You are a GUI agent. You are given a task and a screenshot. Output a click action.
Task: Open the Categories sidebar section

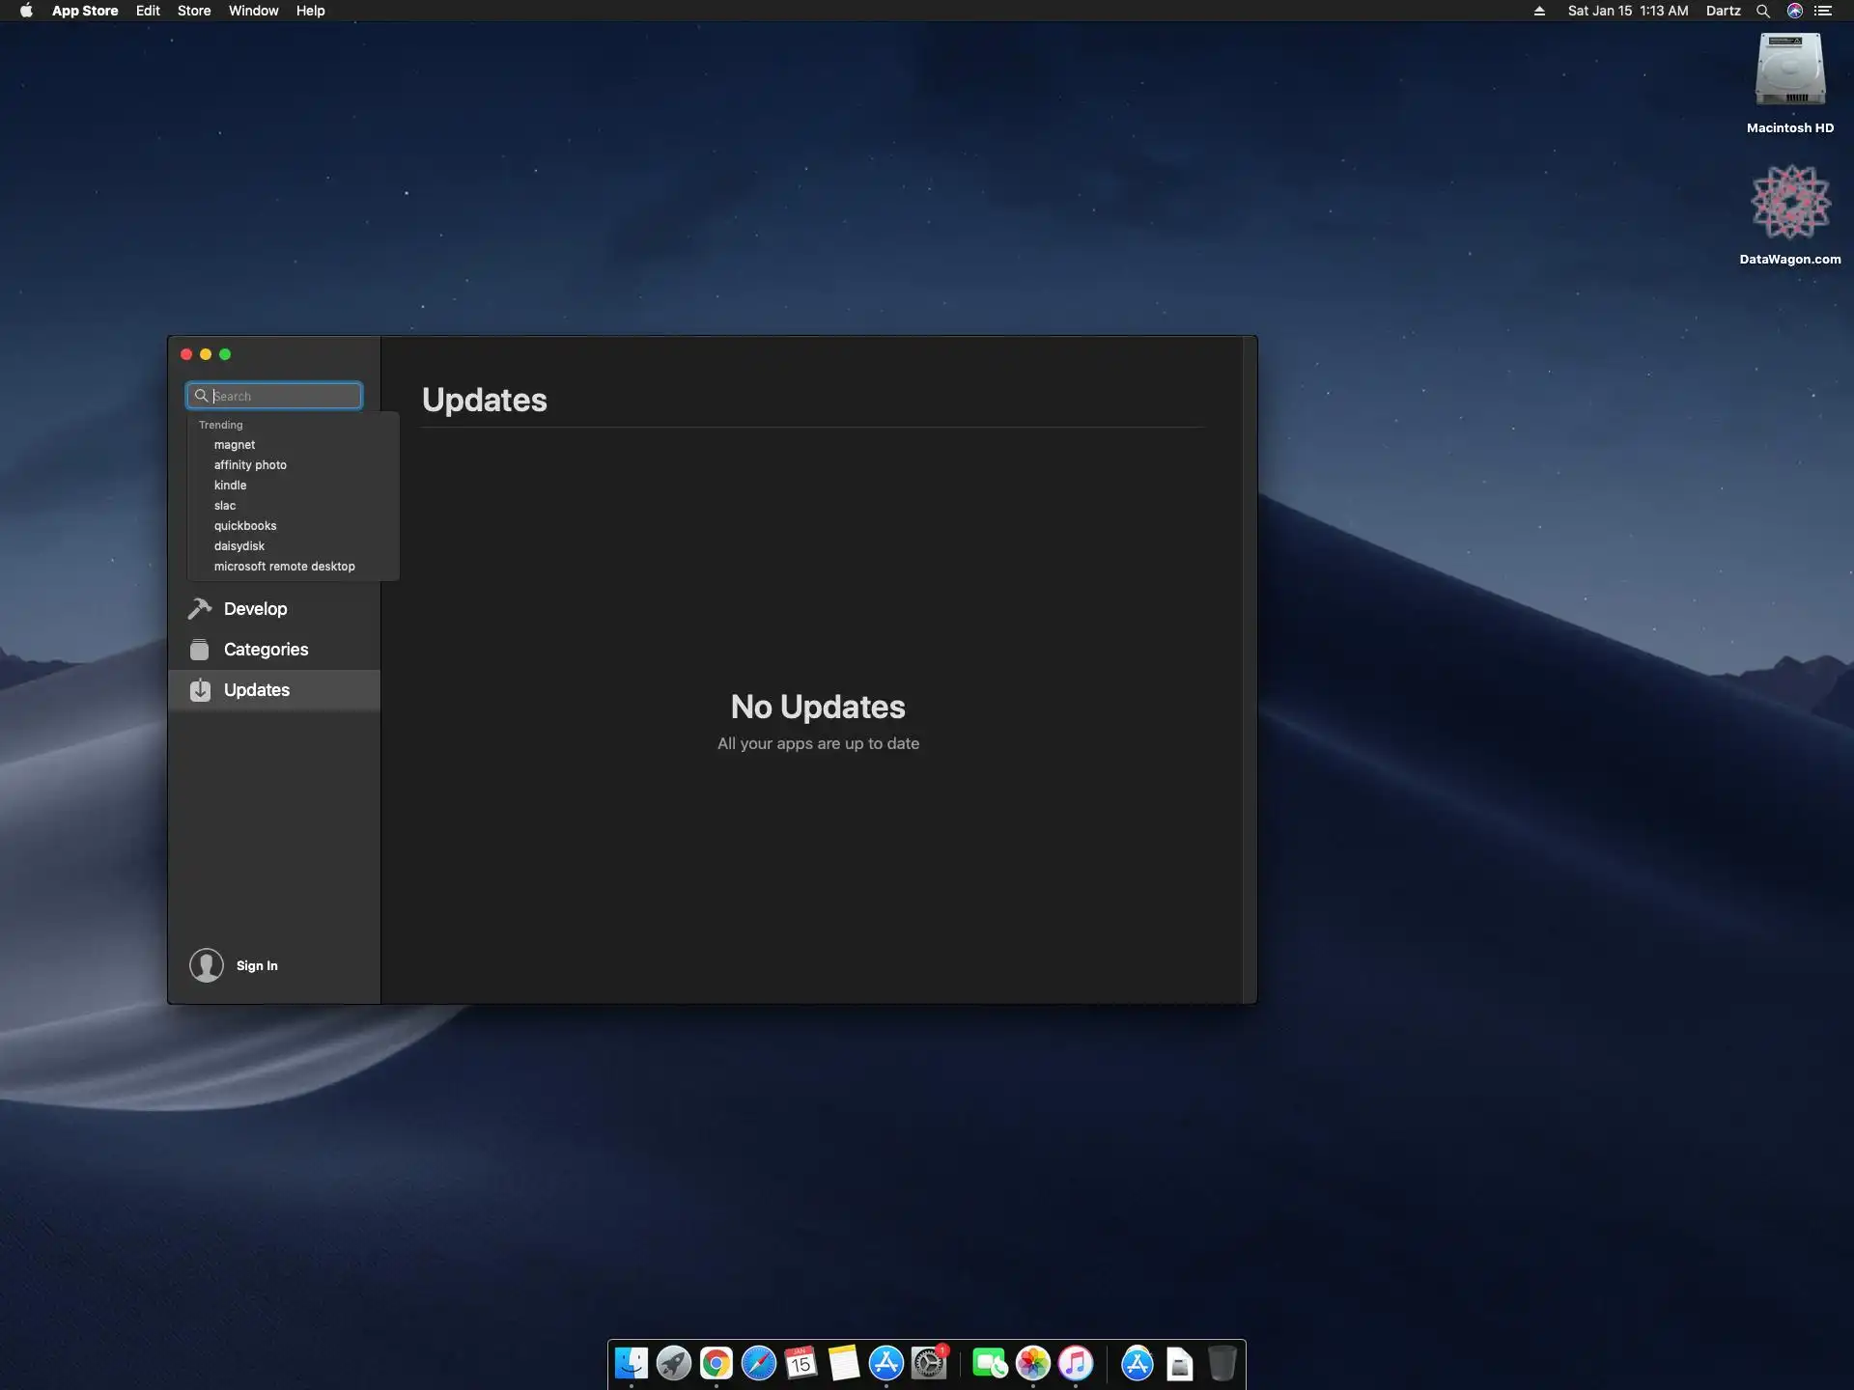tap(266, 650)
